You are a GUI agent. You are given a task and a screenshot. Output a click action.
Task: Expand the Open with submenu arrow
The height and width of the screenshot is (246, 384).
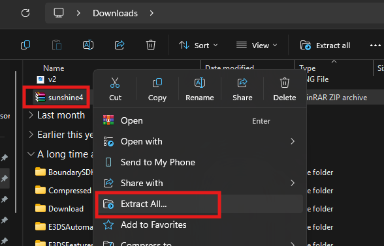293,142
